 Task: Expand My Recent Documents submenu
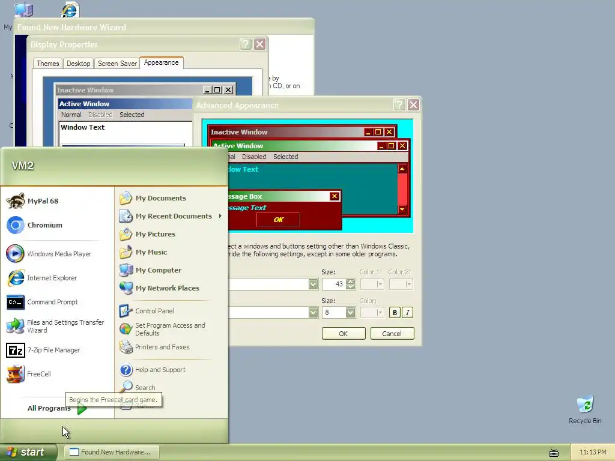(171, 216)
